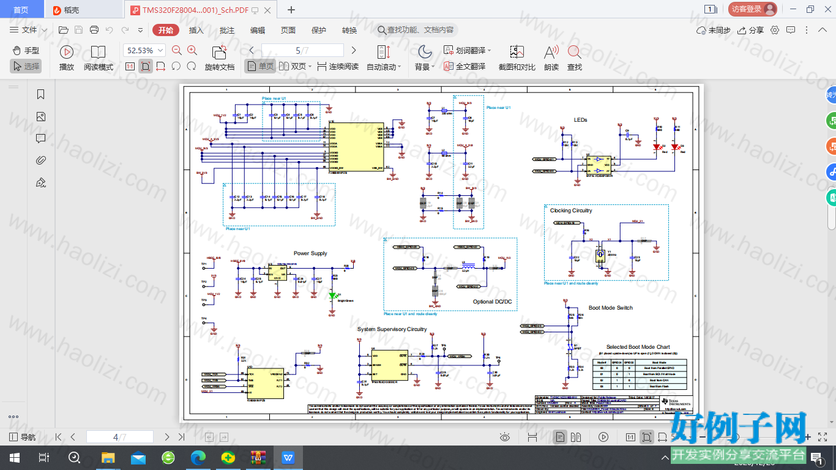Click the search functions box (查找功能)
The height and width of the screenshot is (470, 836).
pos(416,30)
